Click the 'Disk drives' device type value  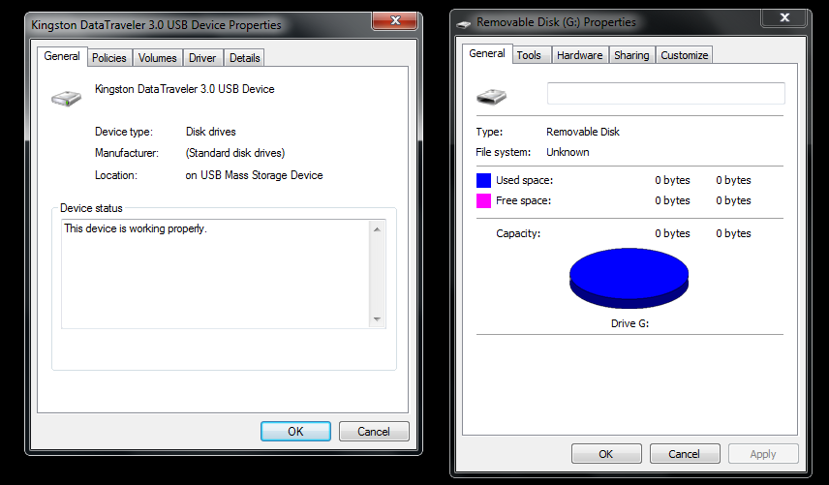point(210,132)
